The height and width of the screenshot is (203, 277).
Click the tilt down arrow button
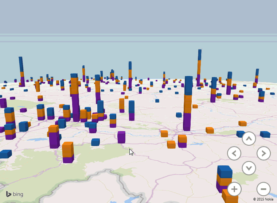[x=249, y=168]
